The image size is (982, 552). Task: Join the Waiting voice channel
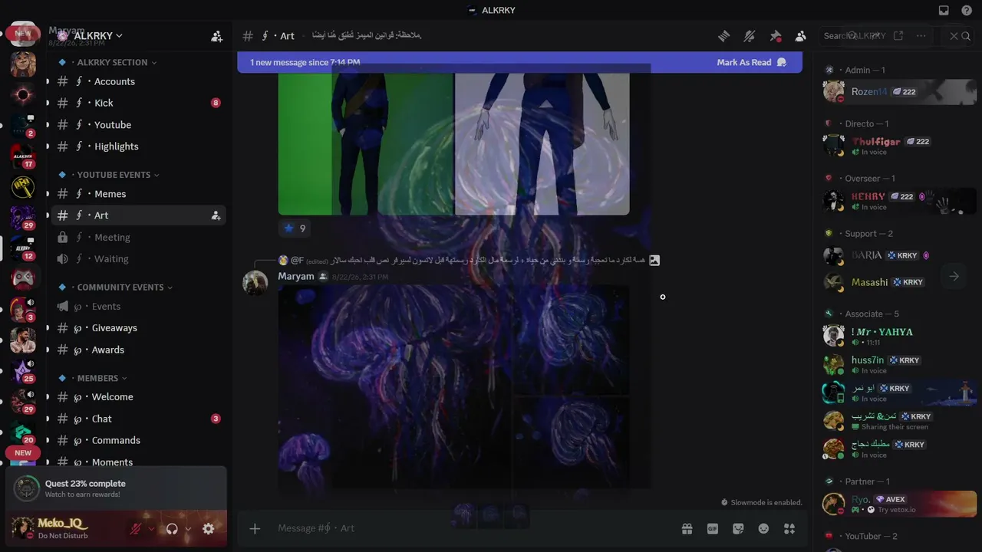click(x=138, y=259)
